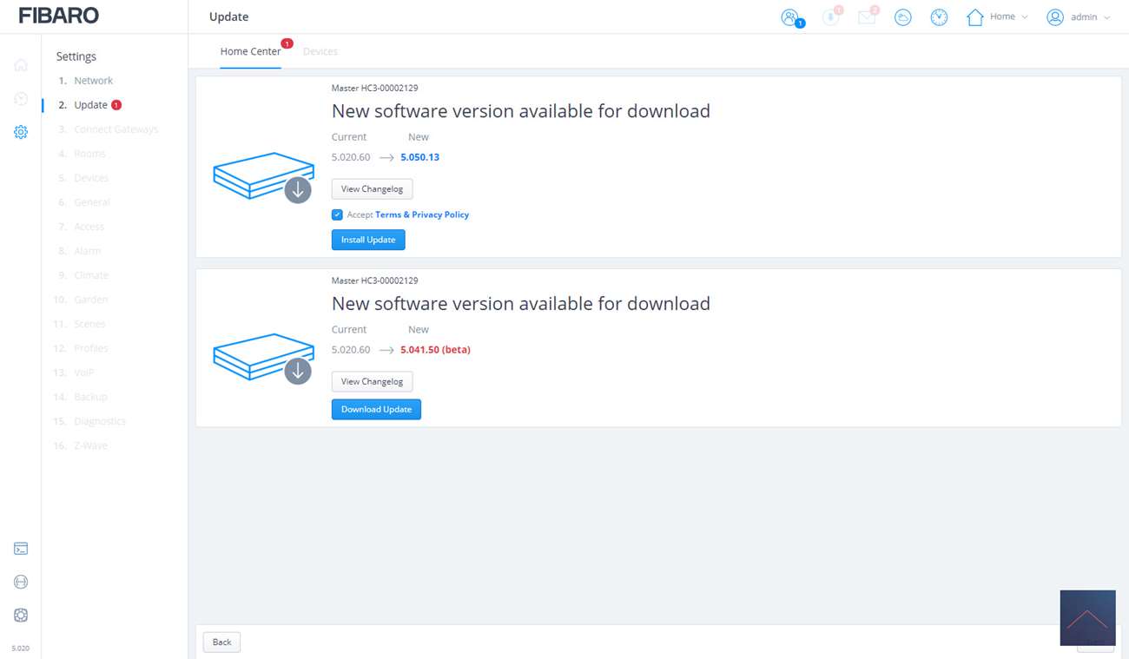Click the weather cloud icon
This screenshot has height=659, width=1129.
[x=903, y=17]
